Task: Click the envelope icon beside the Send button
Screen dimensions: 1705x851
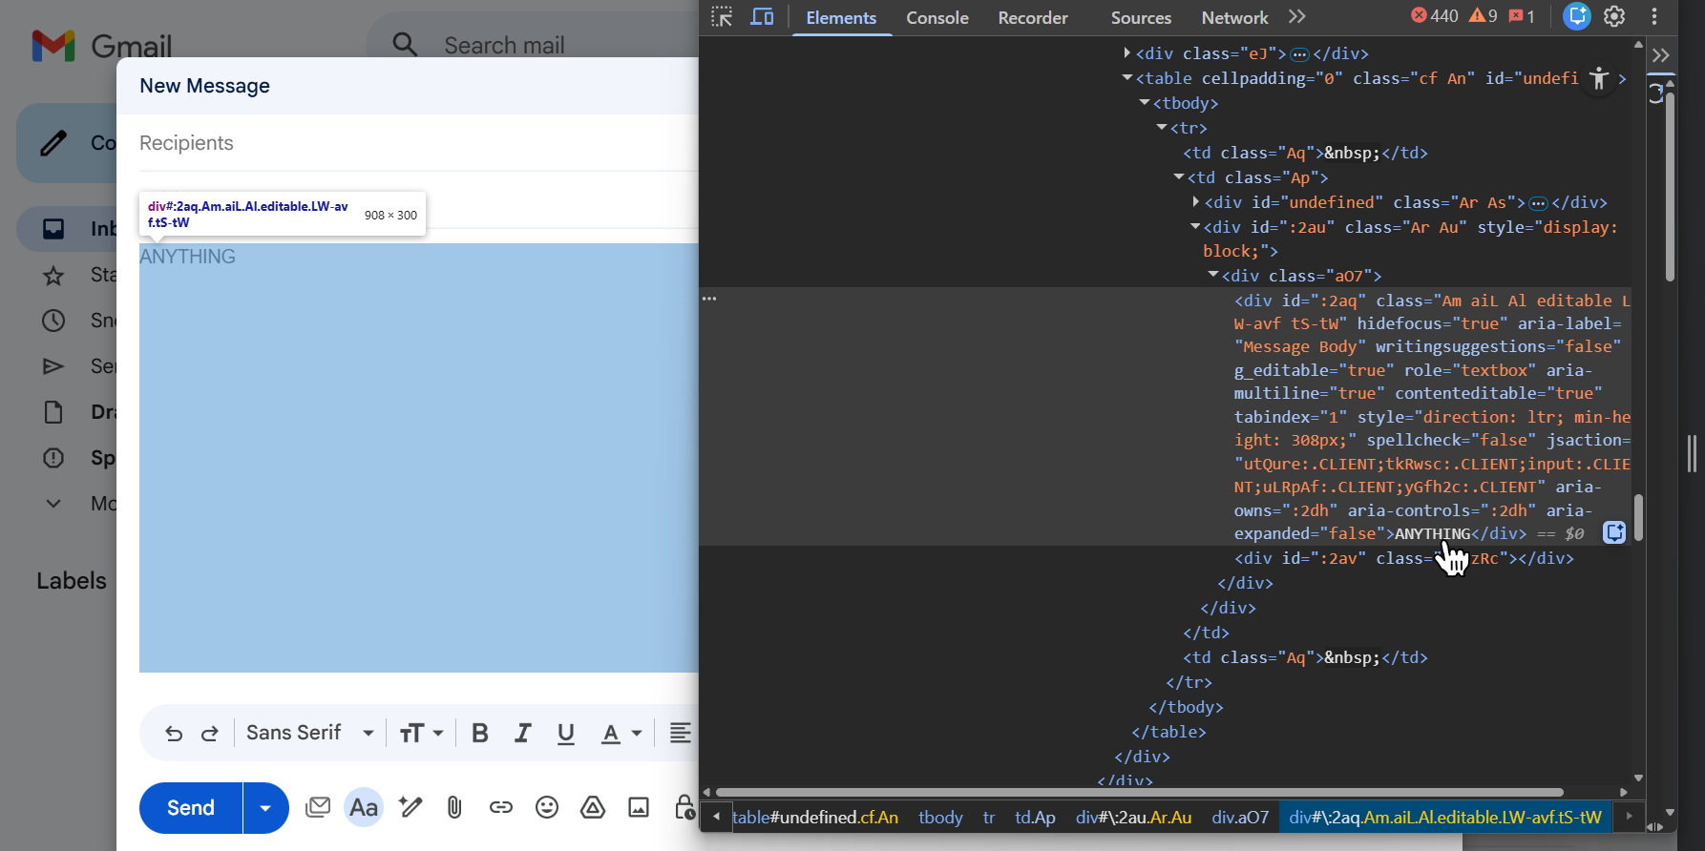Action: click(x=318, y=808)
